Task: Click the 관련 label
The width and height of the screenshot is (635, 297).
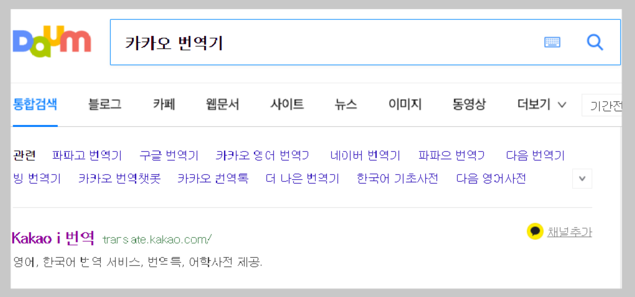Action: [25, 155]
